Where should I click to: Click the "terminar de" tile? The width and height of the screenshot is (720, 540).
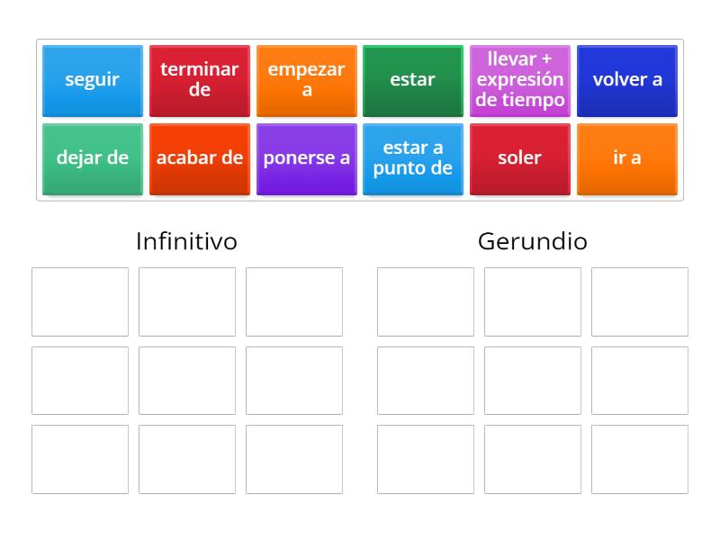pos(199,80)
